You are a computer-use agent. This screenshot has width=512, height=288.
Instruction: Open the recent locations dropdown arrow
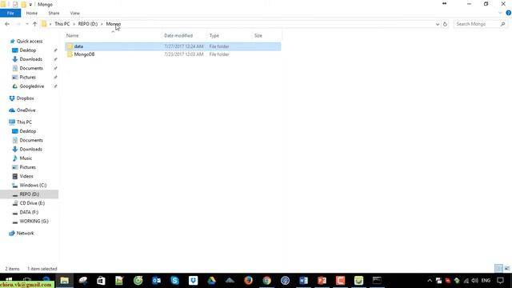point(26,24)
